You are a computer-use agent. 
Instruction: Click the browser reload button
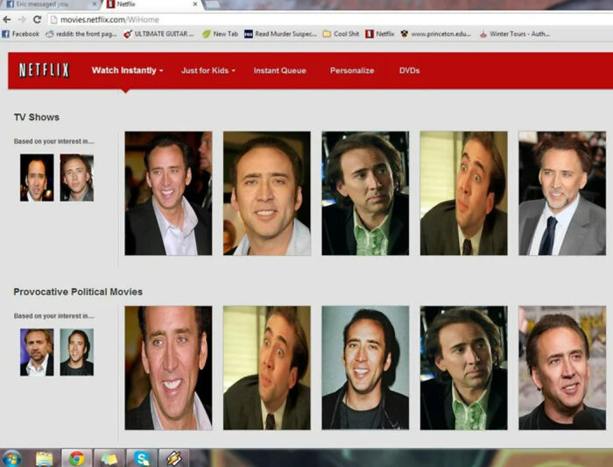point(37,19)
